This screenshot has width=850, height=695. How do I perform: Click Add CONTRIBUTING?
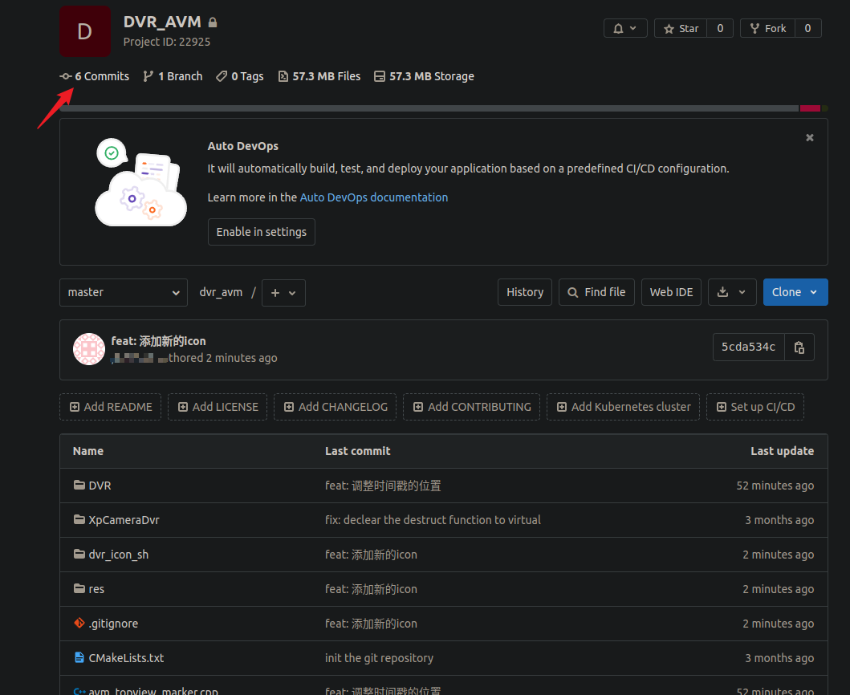point(472,407)
